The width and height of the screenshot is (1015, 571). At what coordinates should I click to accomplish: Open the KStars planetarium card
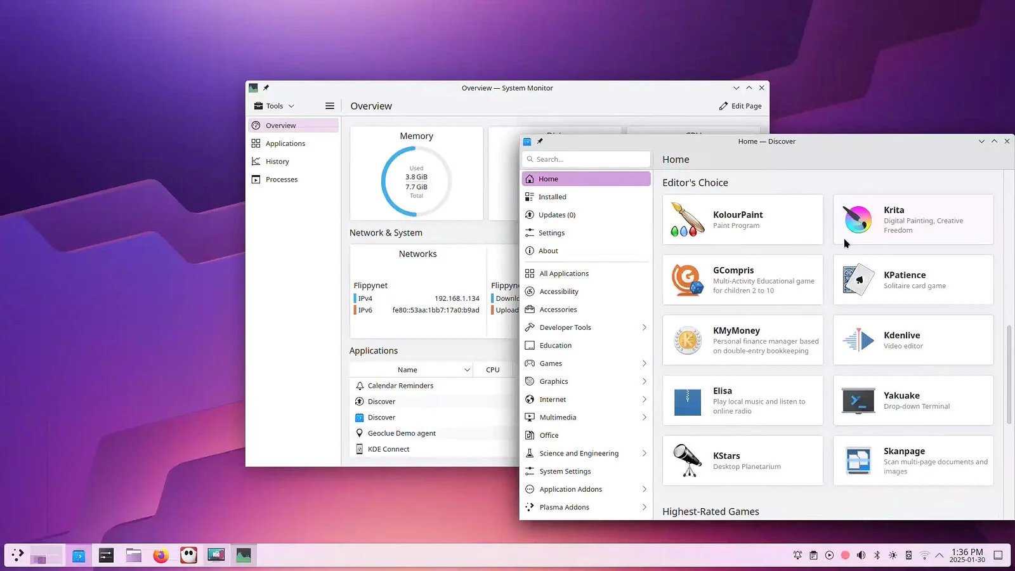[743, 461]
